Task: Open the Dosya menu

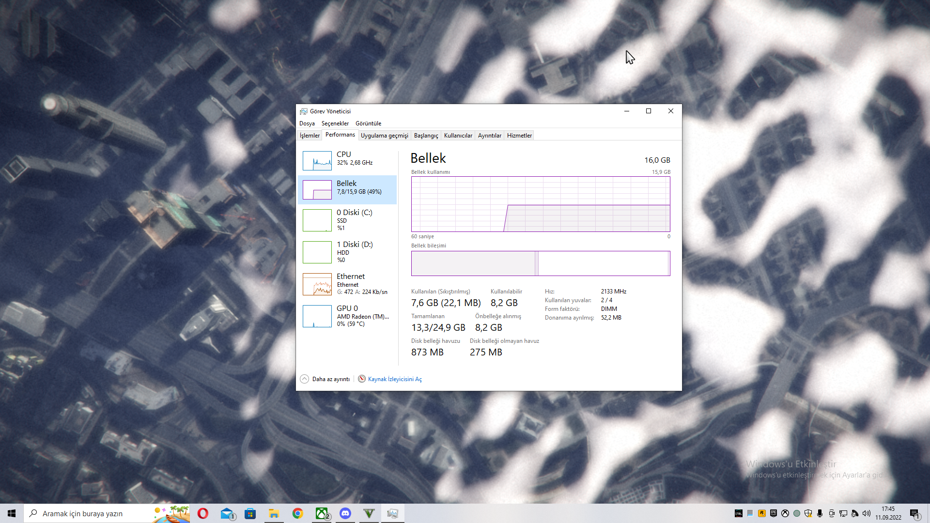Action: 307,123
